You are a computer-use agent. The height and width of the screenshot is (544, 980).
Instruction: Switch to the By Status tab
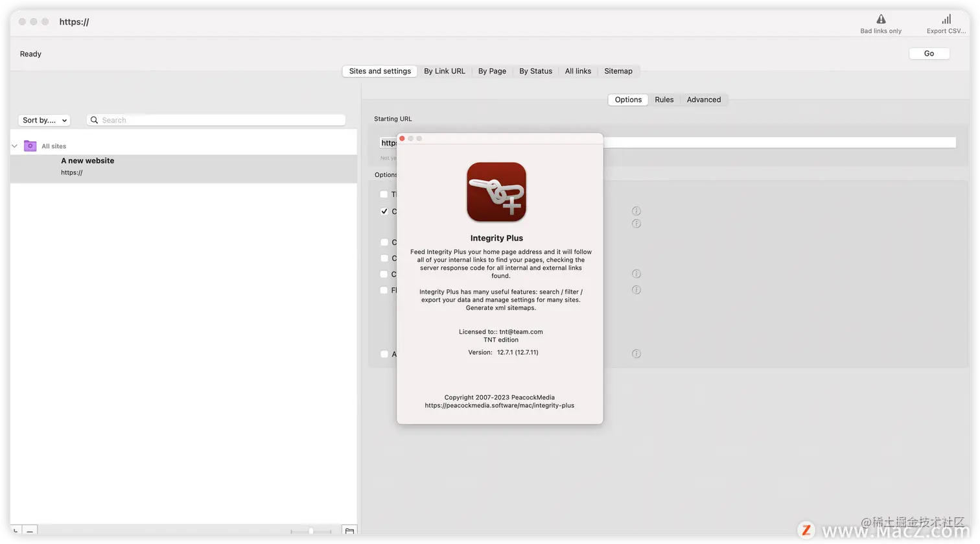(535, 71)
